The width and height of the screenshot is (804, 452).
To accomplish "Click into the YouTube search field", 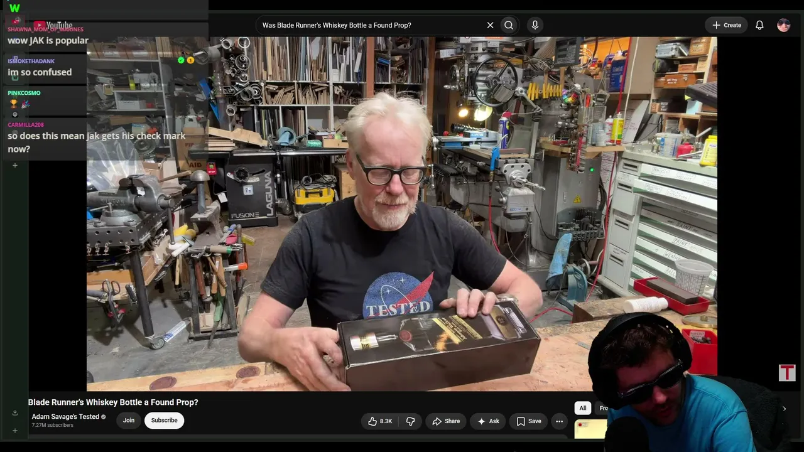I will [371, 25].
